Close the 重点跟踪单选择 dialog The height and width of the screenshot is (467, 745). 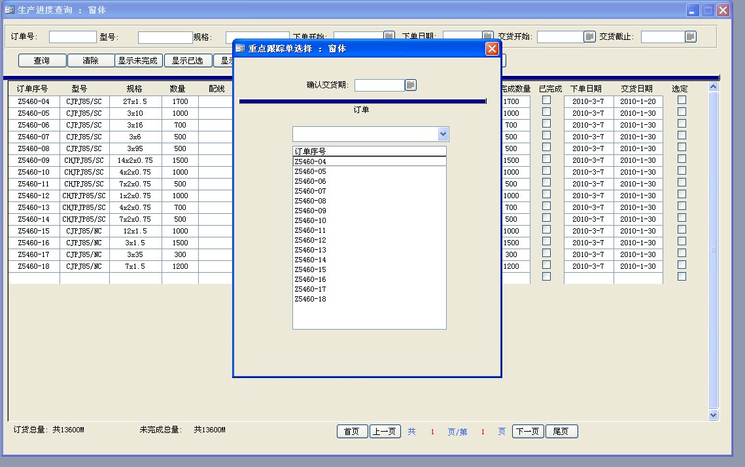pyautogui.click(x=492, y=48)
